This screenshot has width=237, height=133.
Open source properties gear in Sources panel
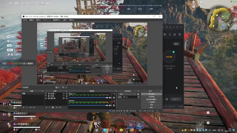pyautogui.click(x=53, y=107)
